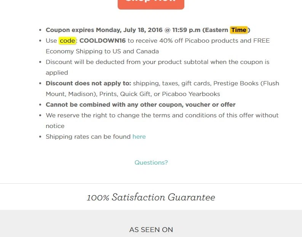Click 'Economy Shipping to US and Canada' text

(102, 51)
